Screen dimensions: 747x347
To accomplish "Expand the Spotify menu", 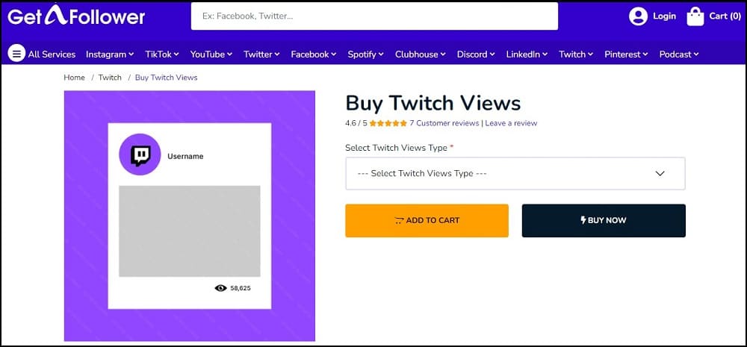I will (365, 54).
